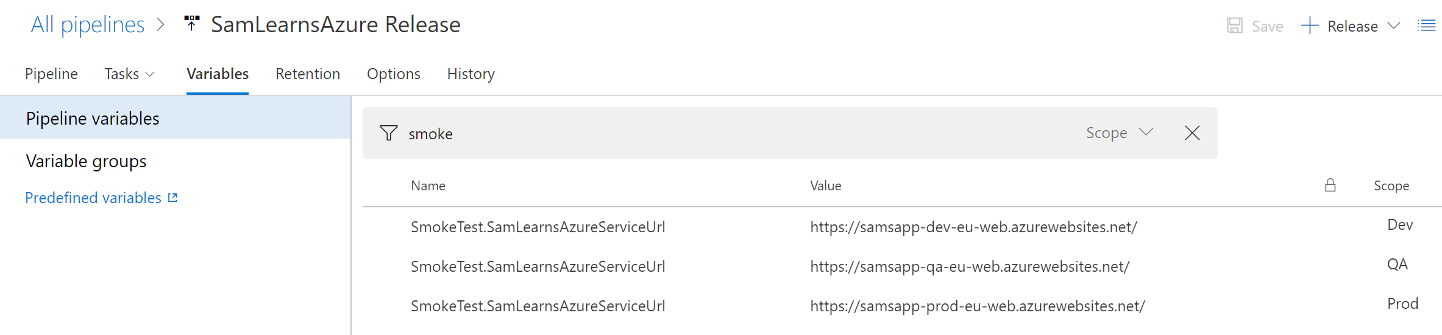Click the release pipeline icon beside title
1442x335 pixels.
[x=191, y=24]
